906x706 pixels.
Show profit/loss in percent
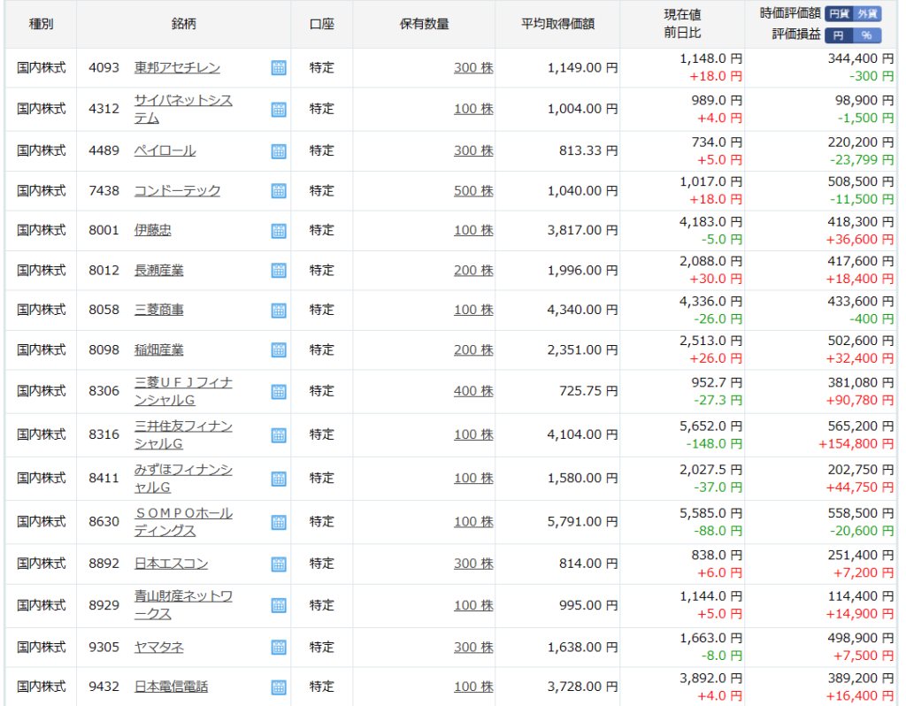point(867,35)
